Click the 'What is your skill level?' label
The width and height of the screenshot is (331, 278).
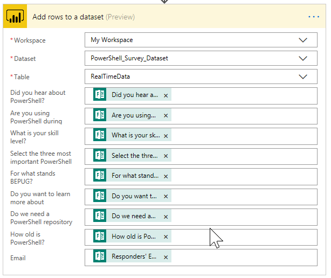coord(35,137)
